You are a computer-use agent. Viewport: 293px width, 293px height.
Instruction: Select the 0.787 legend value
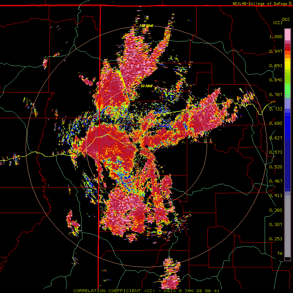click(x=276, y=94)
